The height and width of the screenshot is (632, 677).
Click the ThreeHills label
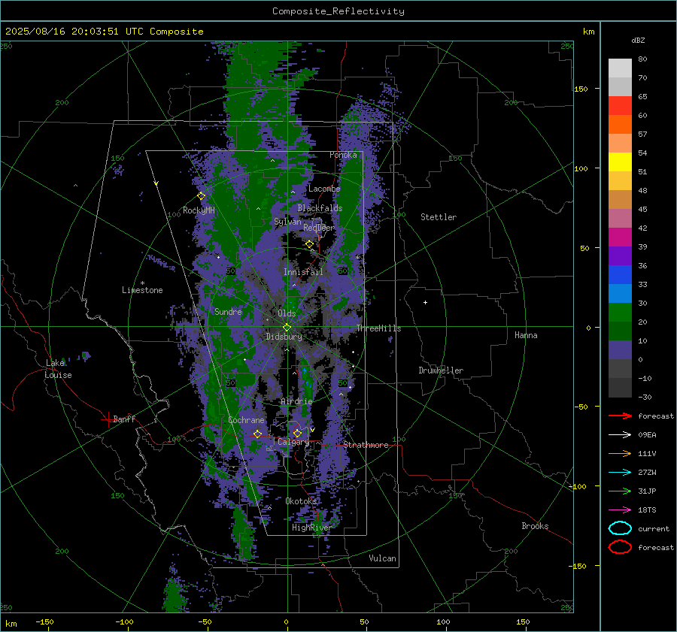pyautogui.click(x=378, y=328)
